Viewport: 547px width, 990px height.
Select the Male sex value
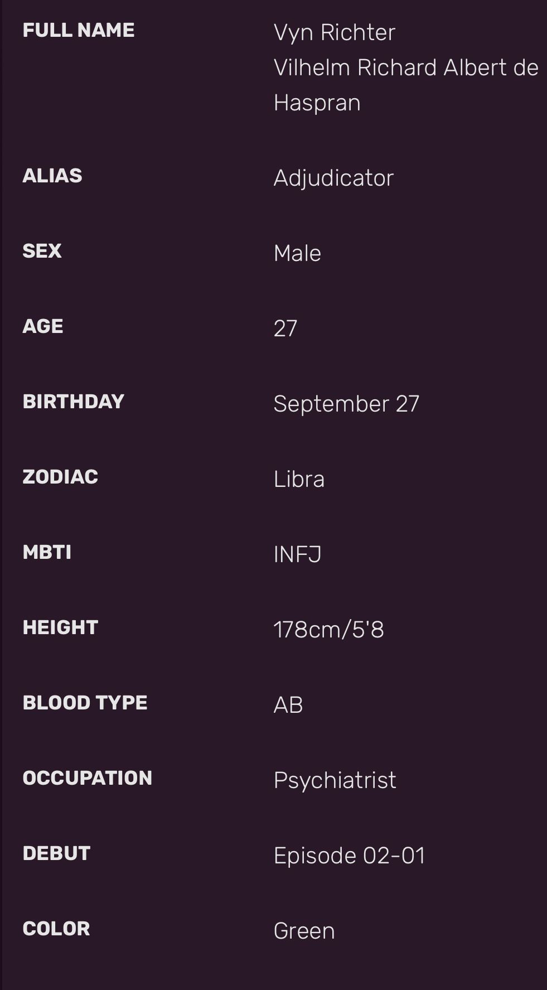297,253
